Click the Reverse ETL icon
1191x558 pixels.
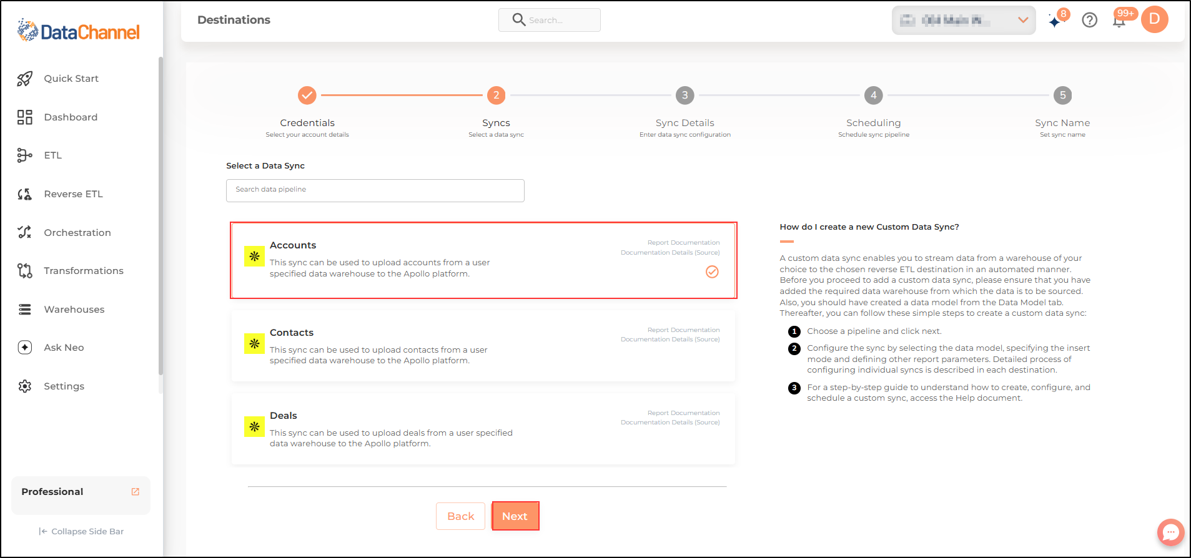pos(24,194)
